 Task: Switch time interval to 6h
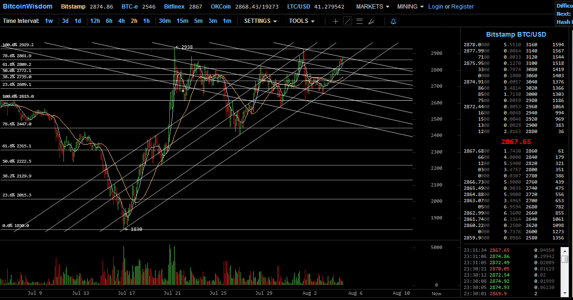(109, 21)
